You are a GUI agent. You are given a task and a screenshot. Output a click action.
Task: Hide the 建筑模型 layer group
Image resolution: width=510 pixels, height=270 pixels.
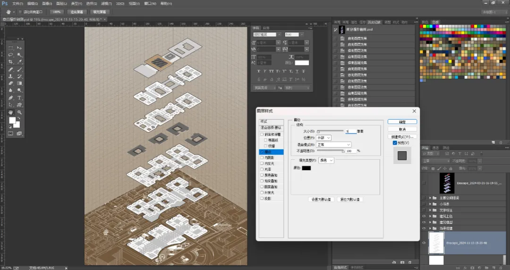tap(424, 222)
